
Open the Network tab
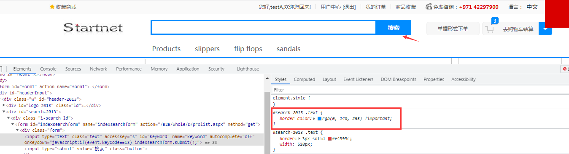pyautogui.click(x=98, y=69)
